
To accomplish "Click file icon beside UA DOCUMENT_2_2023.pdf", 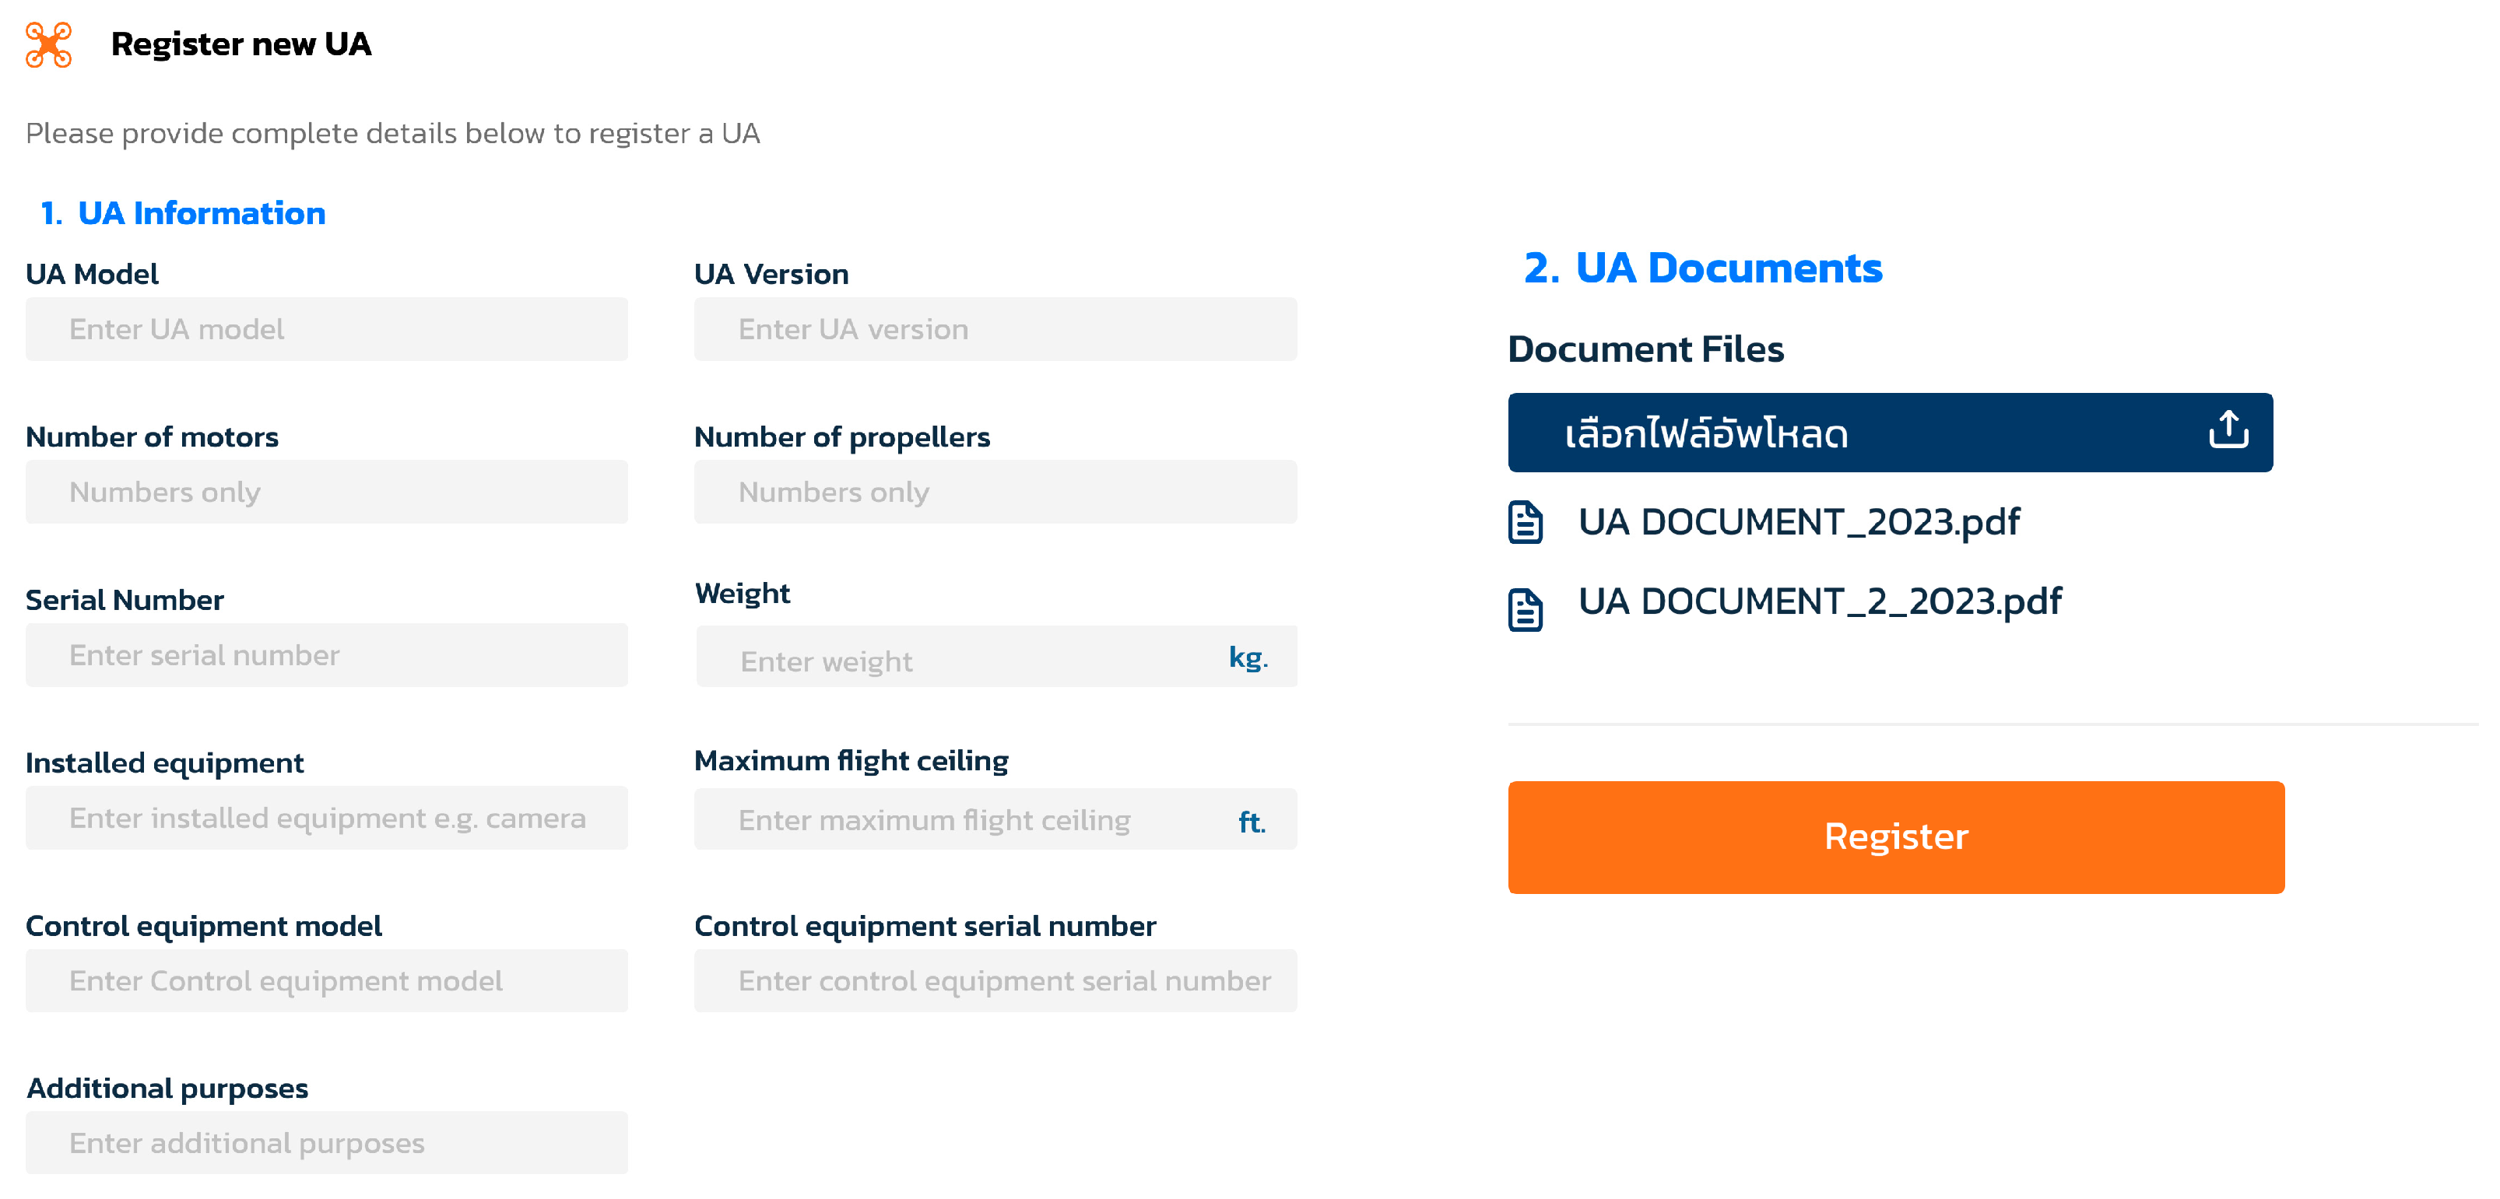I will point(1525,609).
